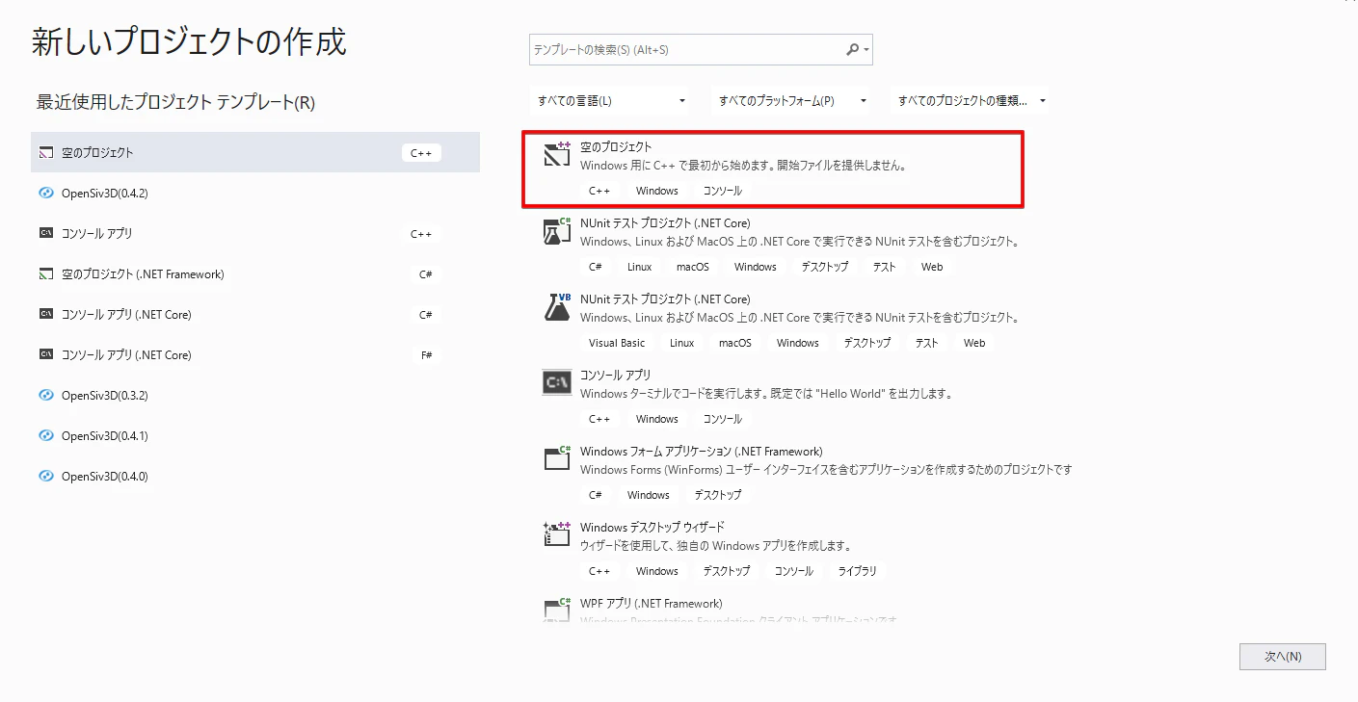
Task: Click the OpenSiv3D(0.3.2) icon
Action: point(45,396)
